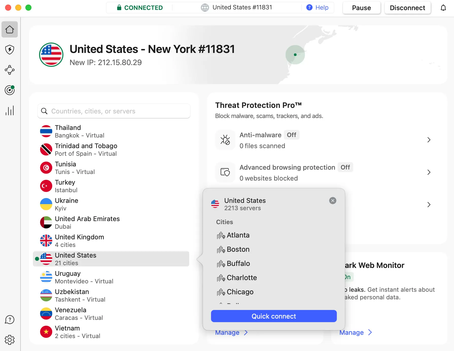Viewport: 454px width, 351px height.
Task: Open the help chat bubble icon in sidebar
Action: click(x=10, y=320)
